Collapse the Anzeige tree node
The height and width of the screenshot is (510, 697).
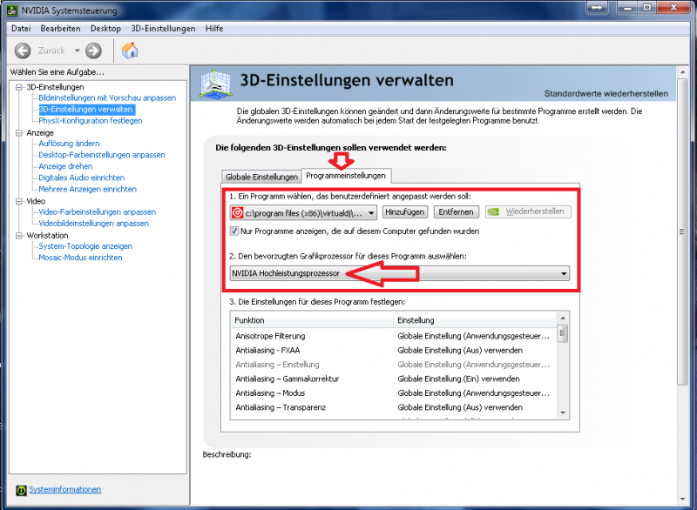19,132
